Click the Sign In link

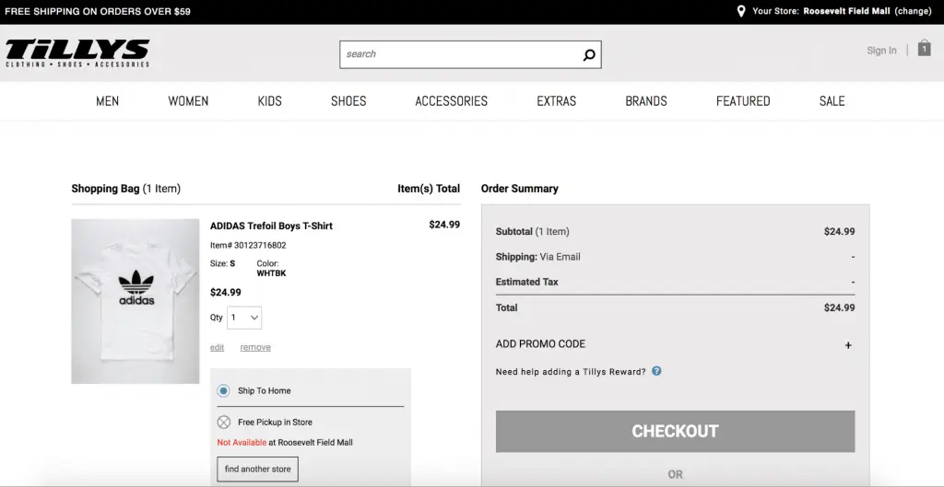click(881, 51)
